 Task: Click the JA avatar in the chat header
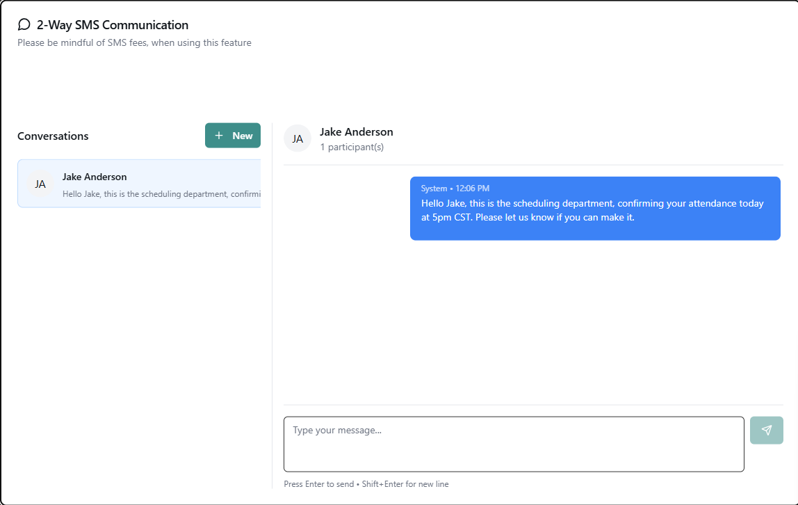(298, 138)
